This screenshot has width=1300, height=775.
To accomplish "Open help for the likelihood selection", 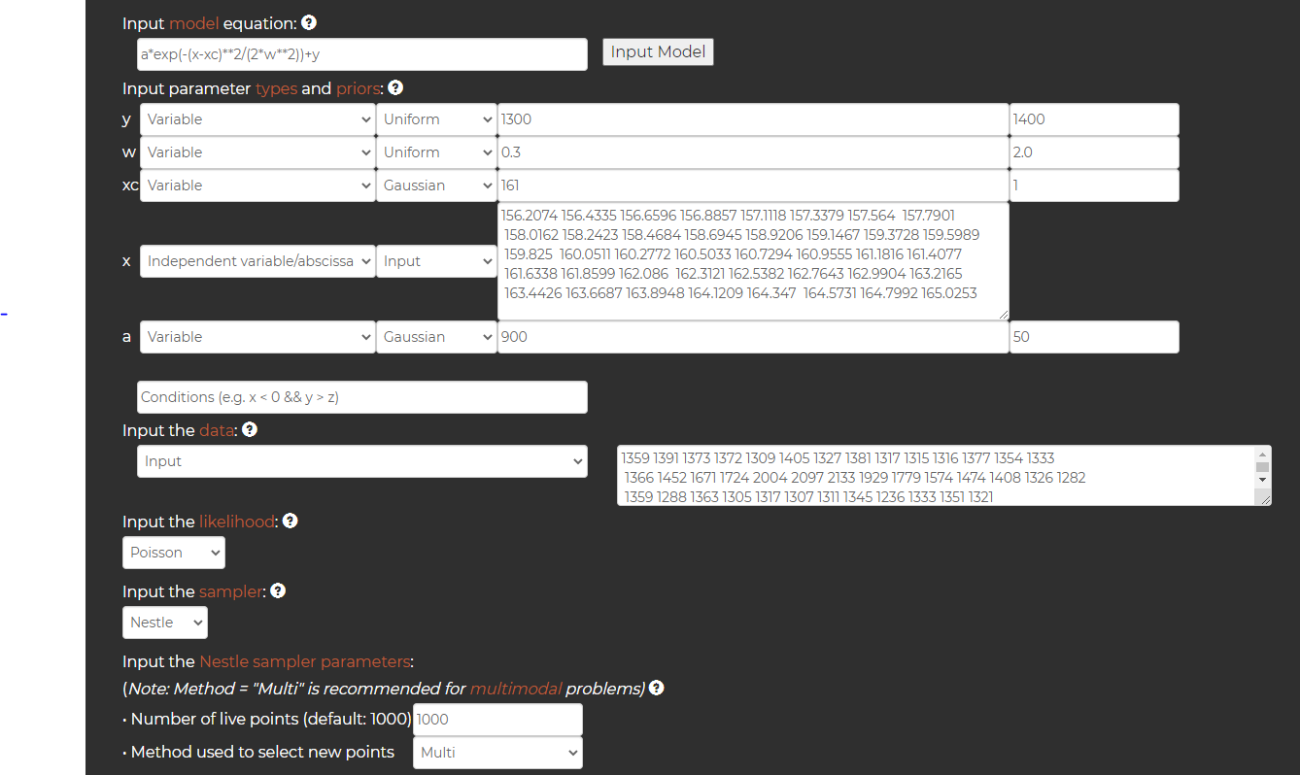I will 290,521.
